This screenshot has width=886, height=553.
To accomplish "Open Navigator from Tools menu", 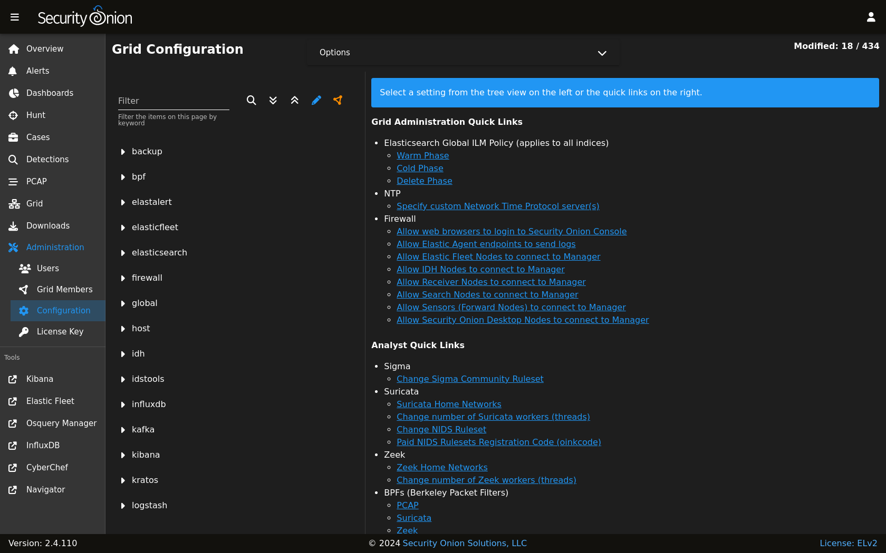I will [x=53, y=490].
